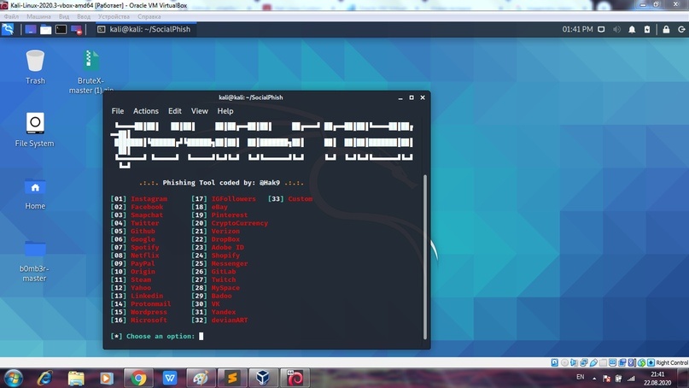689x388 pixels.
Task: Open the File menu in terminal
Action: (117, 111)
